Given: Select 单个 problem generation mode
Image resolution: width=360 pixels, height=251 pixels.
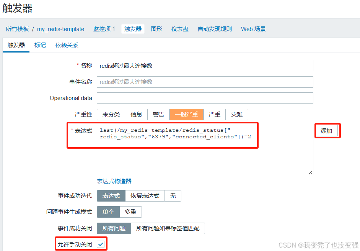Looking at the screenshot, I should pos(108,212).
